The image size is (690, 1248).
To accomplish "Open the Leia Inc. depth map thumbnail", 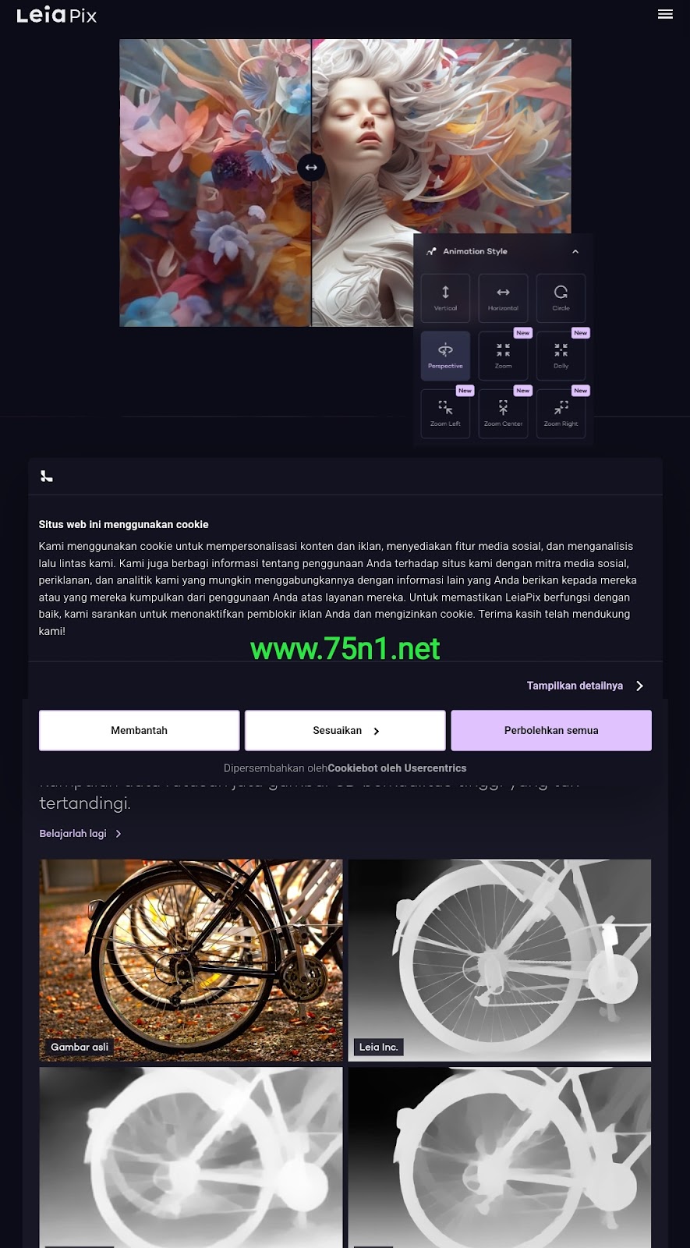I will [x=500, y=960].
